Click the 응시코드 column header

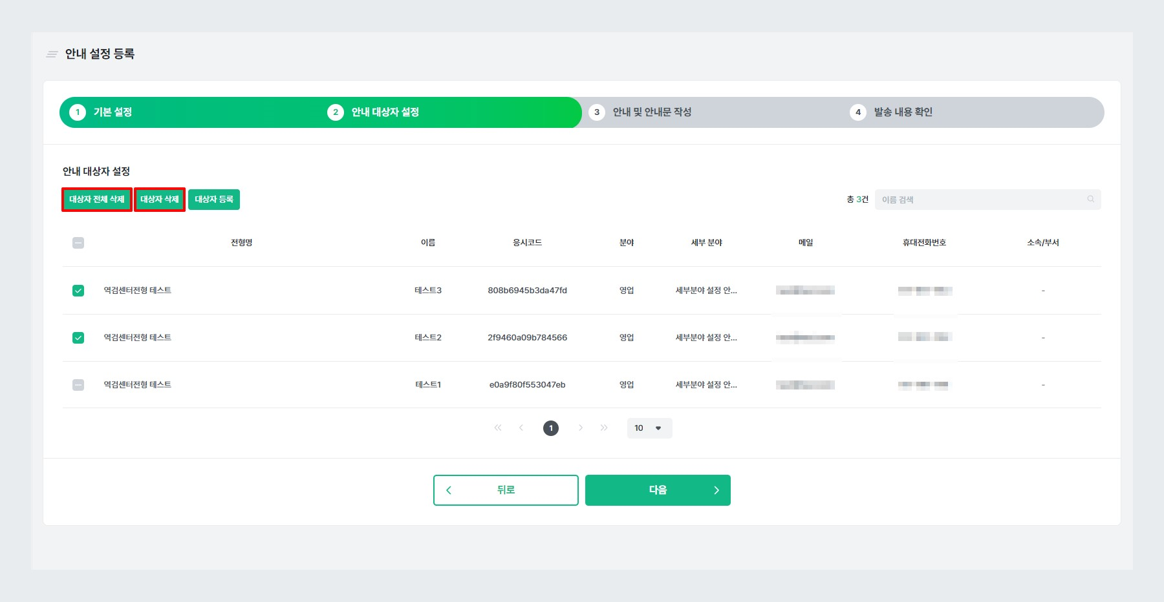[528, 243]
